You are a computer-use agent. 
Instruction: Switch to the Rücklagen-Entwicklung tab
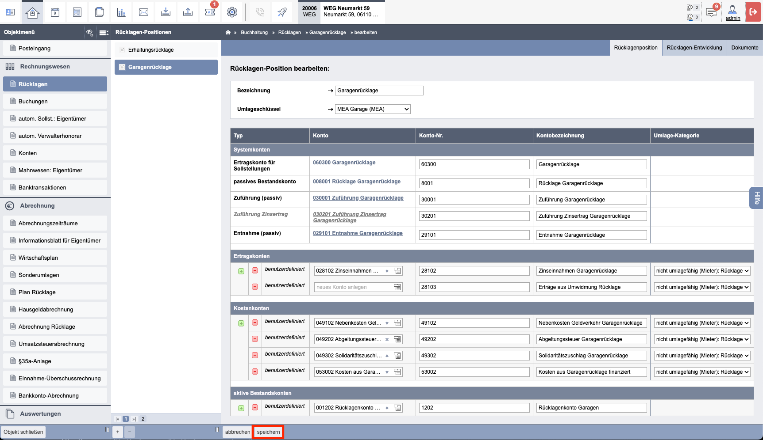click(x=694, y=48)
